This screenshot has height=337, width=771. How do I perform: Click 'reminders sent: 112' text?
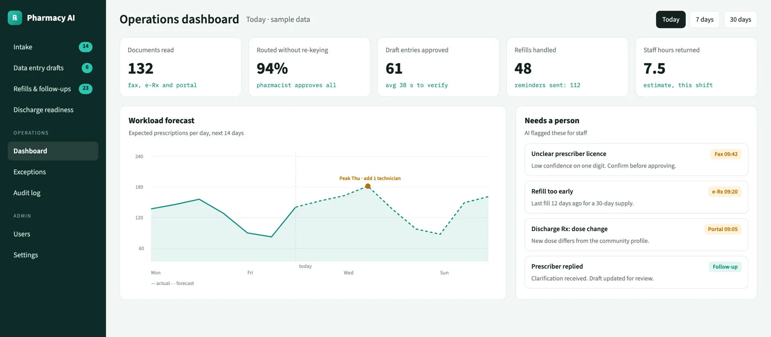coord(547,85)
